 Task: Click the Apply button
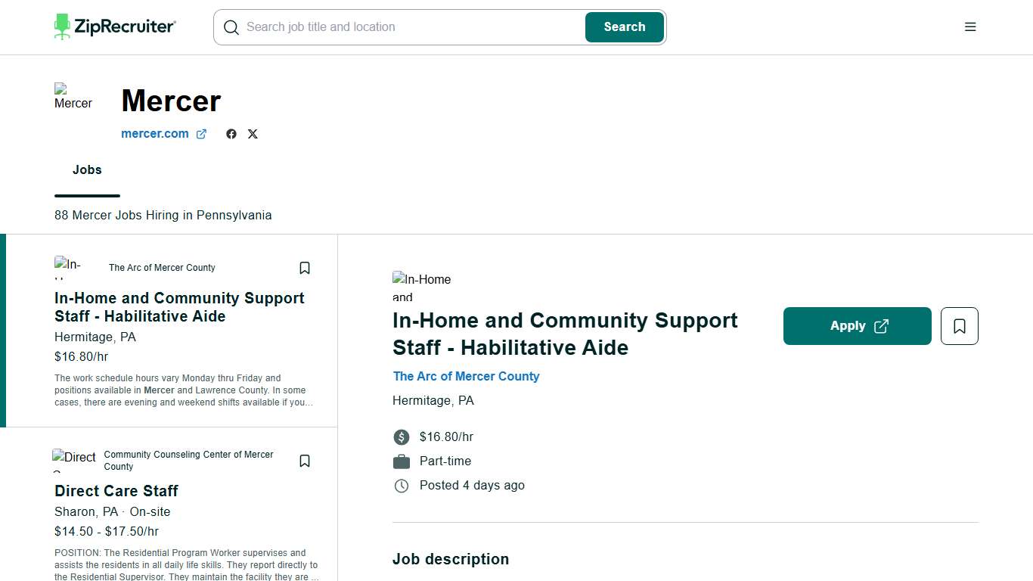tap(857, 326)
